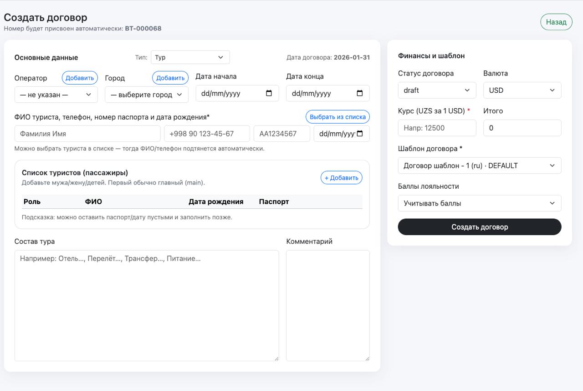This screenshot has width=583, height=391.
Task: Focus the Курс exchange rate input
Action: 437,128
